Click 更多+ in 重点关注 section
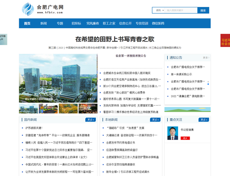230x176 pixels. [x=204, y=120]
